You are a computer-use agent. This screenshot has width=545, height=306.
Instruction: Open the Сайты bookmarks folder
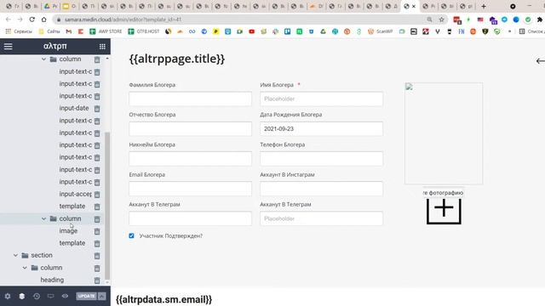pyautogui.click(x=49, y=31)
